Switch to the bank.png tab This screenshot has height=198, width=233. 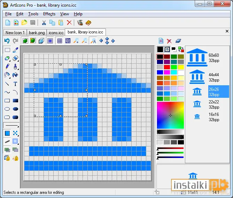(x=37, y=32)
